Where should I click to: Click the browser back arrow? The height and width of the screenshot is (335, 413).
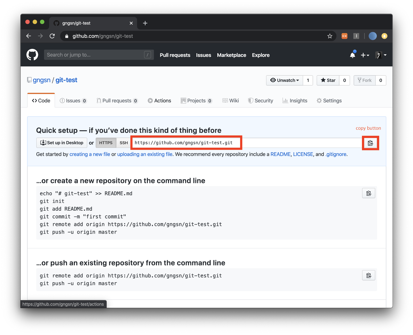pyautogui.click(x=29, y=36)
